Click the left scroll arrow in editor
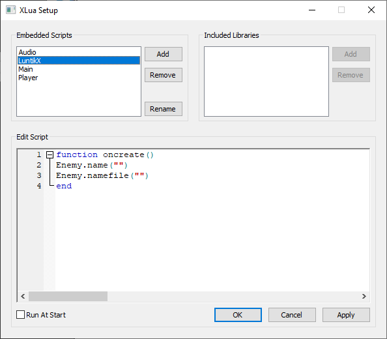 (x=23, y=296)
